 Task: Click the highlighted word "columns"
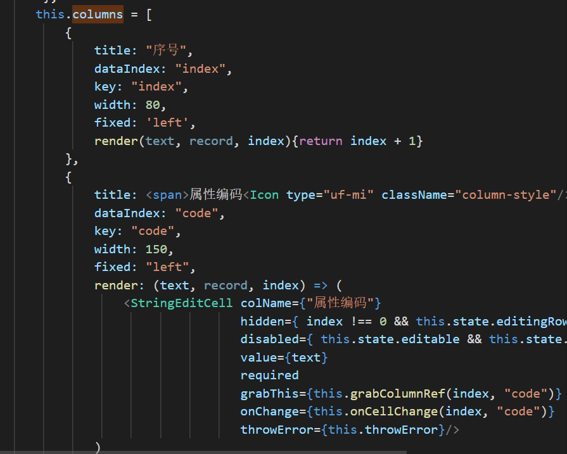tap(97, 14)
